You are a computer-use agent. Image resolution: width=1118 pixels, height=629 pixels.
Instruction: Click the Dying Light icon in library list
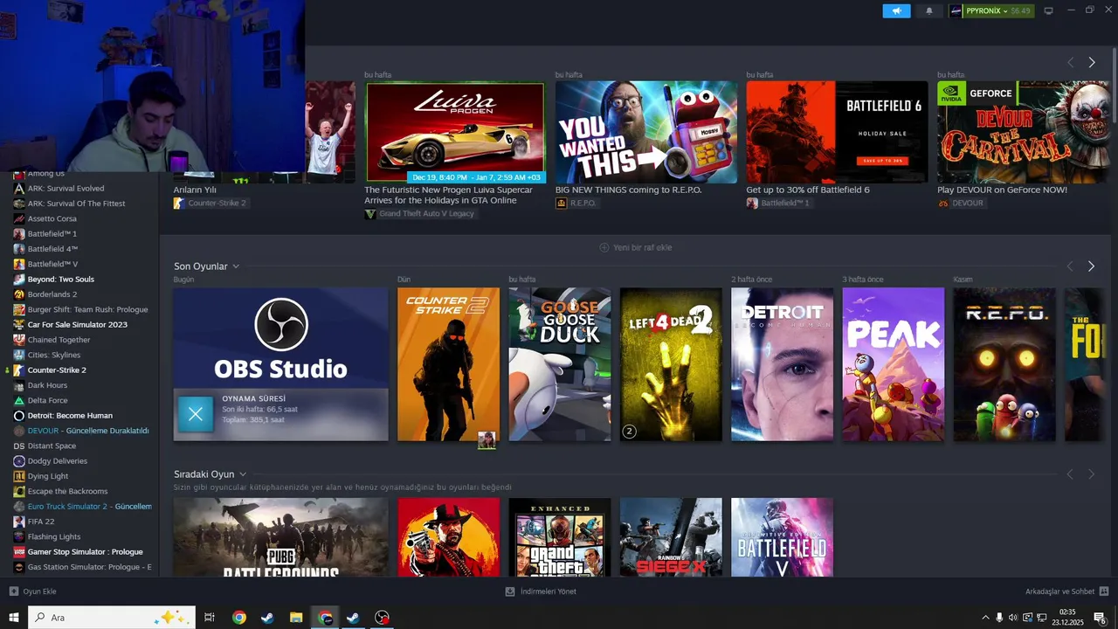pyautogui.click(x=19, y=476)
